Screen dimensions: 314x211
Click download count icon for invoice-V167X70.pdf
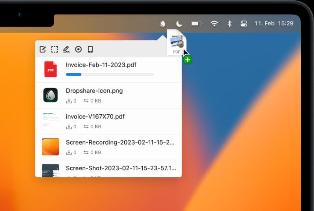[69, 127]
